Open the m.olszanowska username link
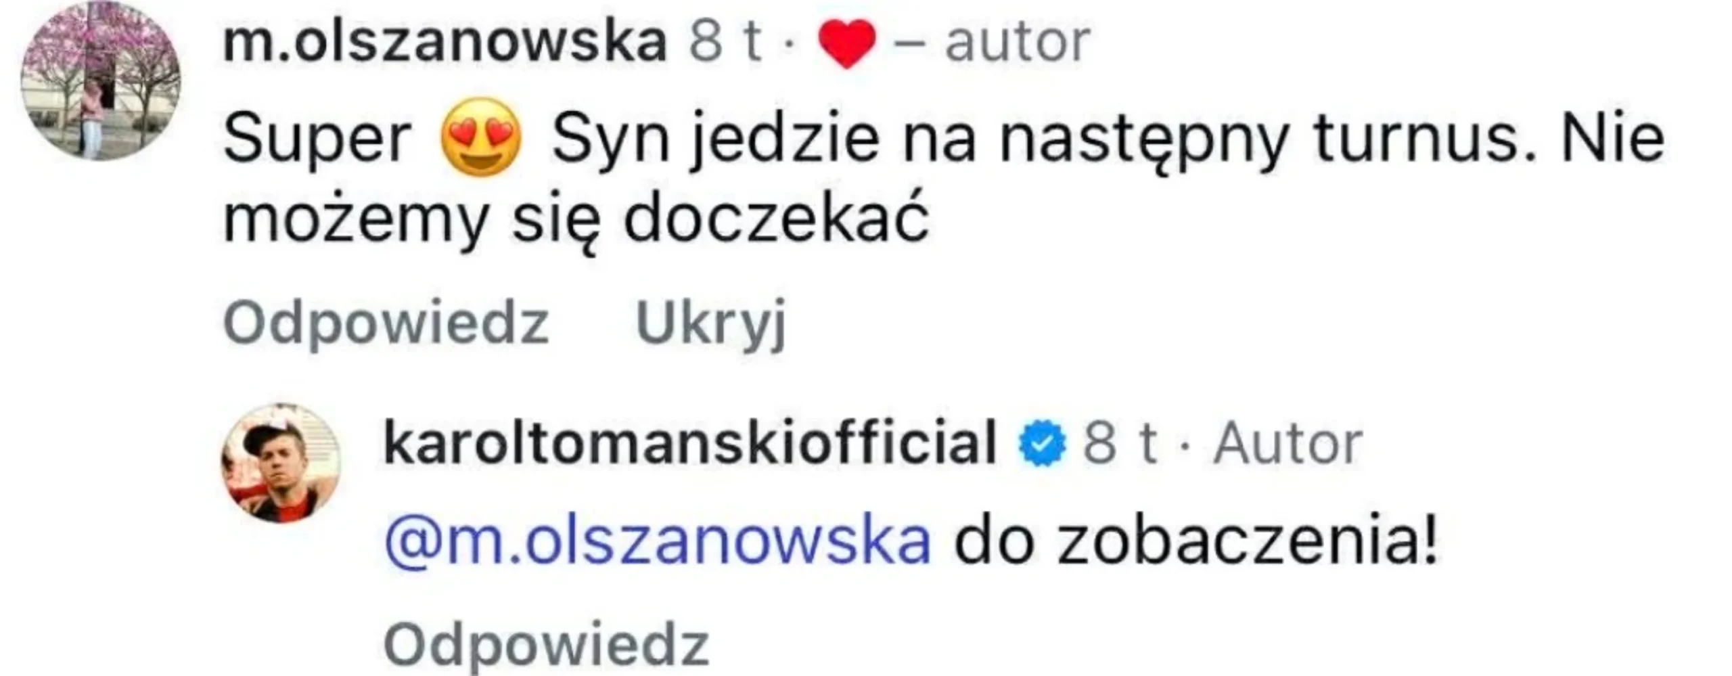Screen dimensions: 1732x676 click(x=445, y=42)
